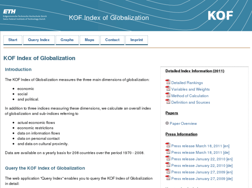Image resolution: width=252 pixels, height=188 pixels.
Task: Open PDF icon for January 27, 2009 [de]
Action: pos(168,178)
